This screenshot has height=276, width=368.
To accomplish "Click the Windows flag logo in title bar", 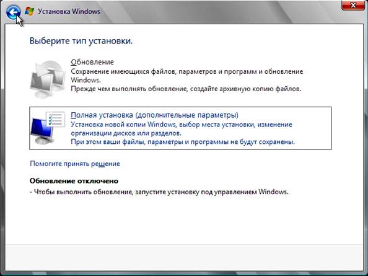I will point(30,11).
